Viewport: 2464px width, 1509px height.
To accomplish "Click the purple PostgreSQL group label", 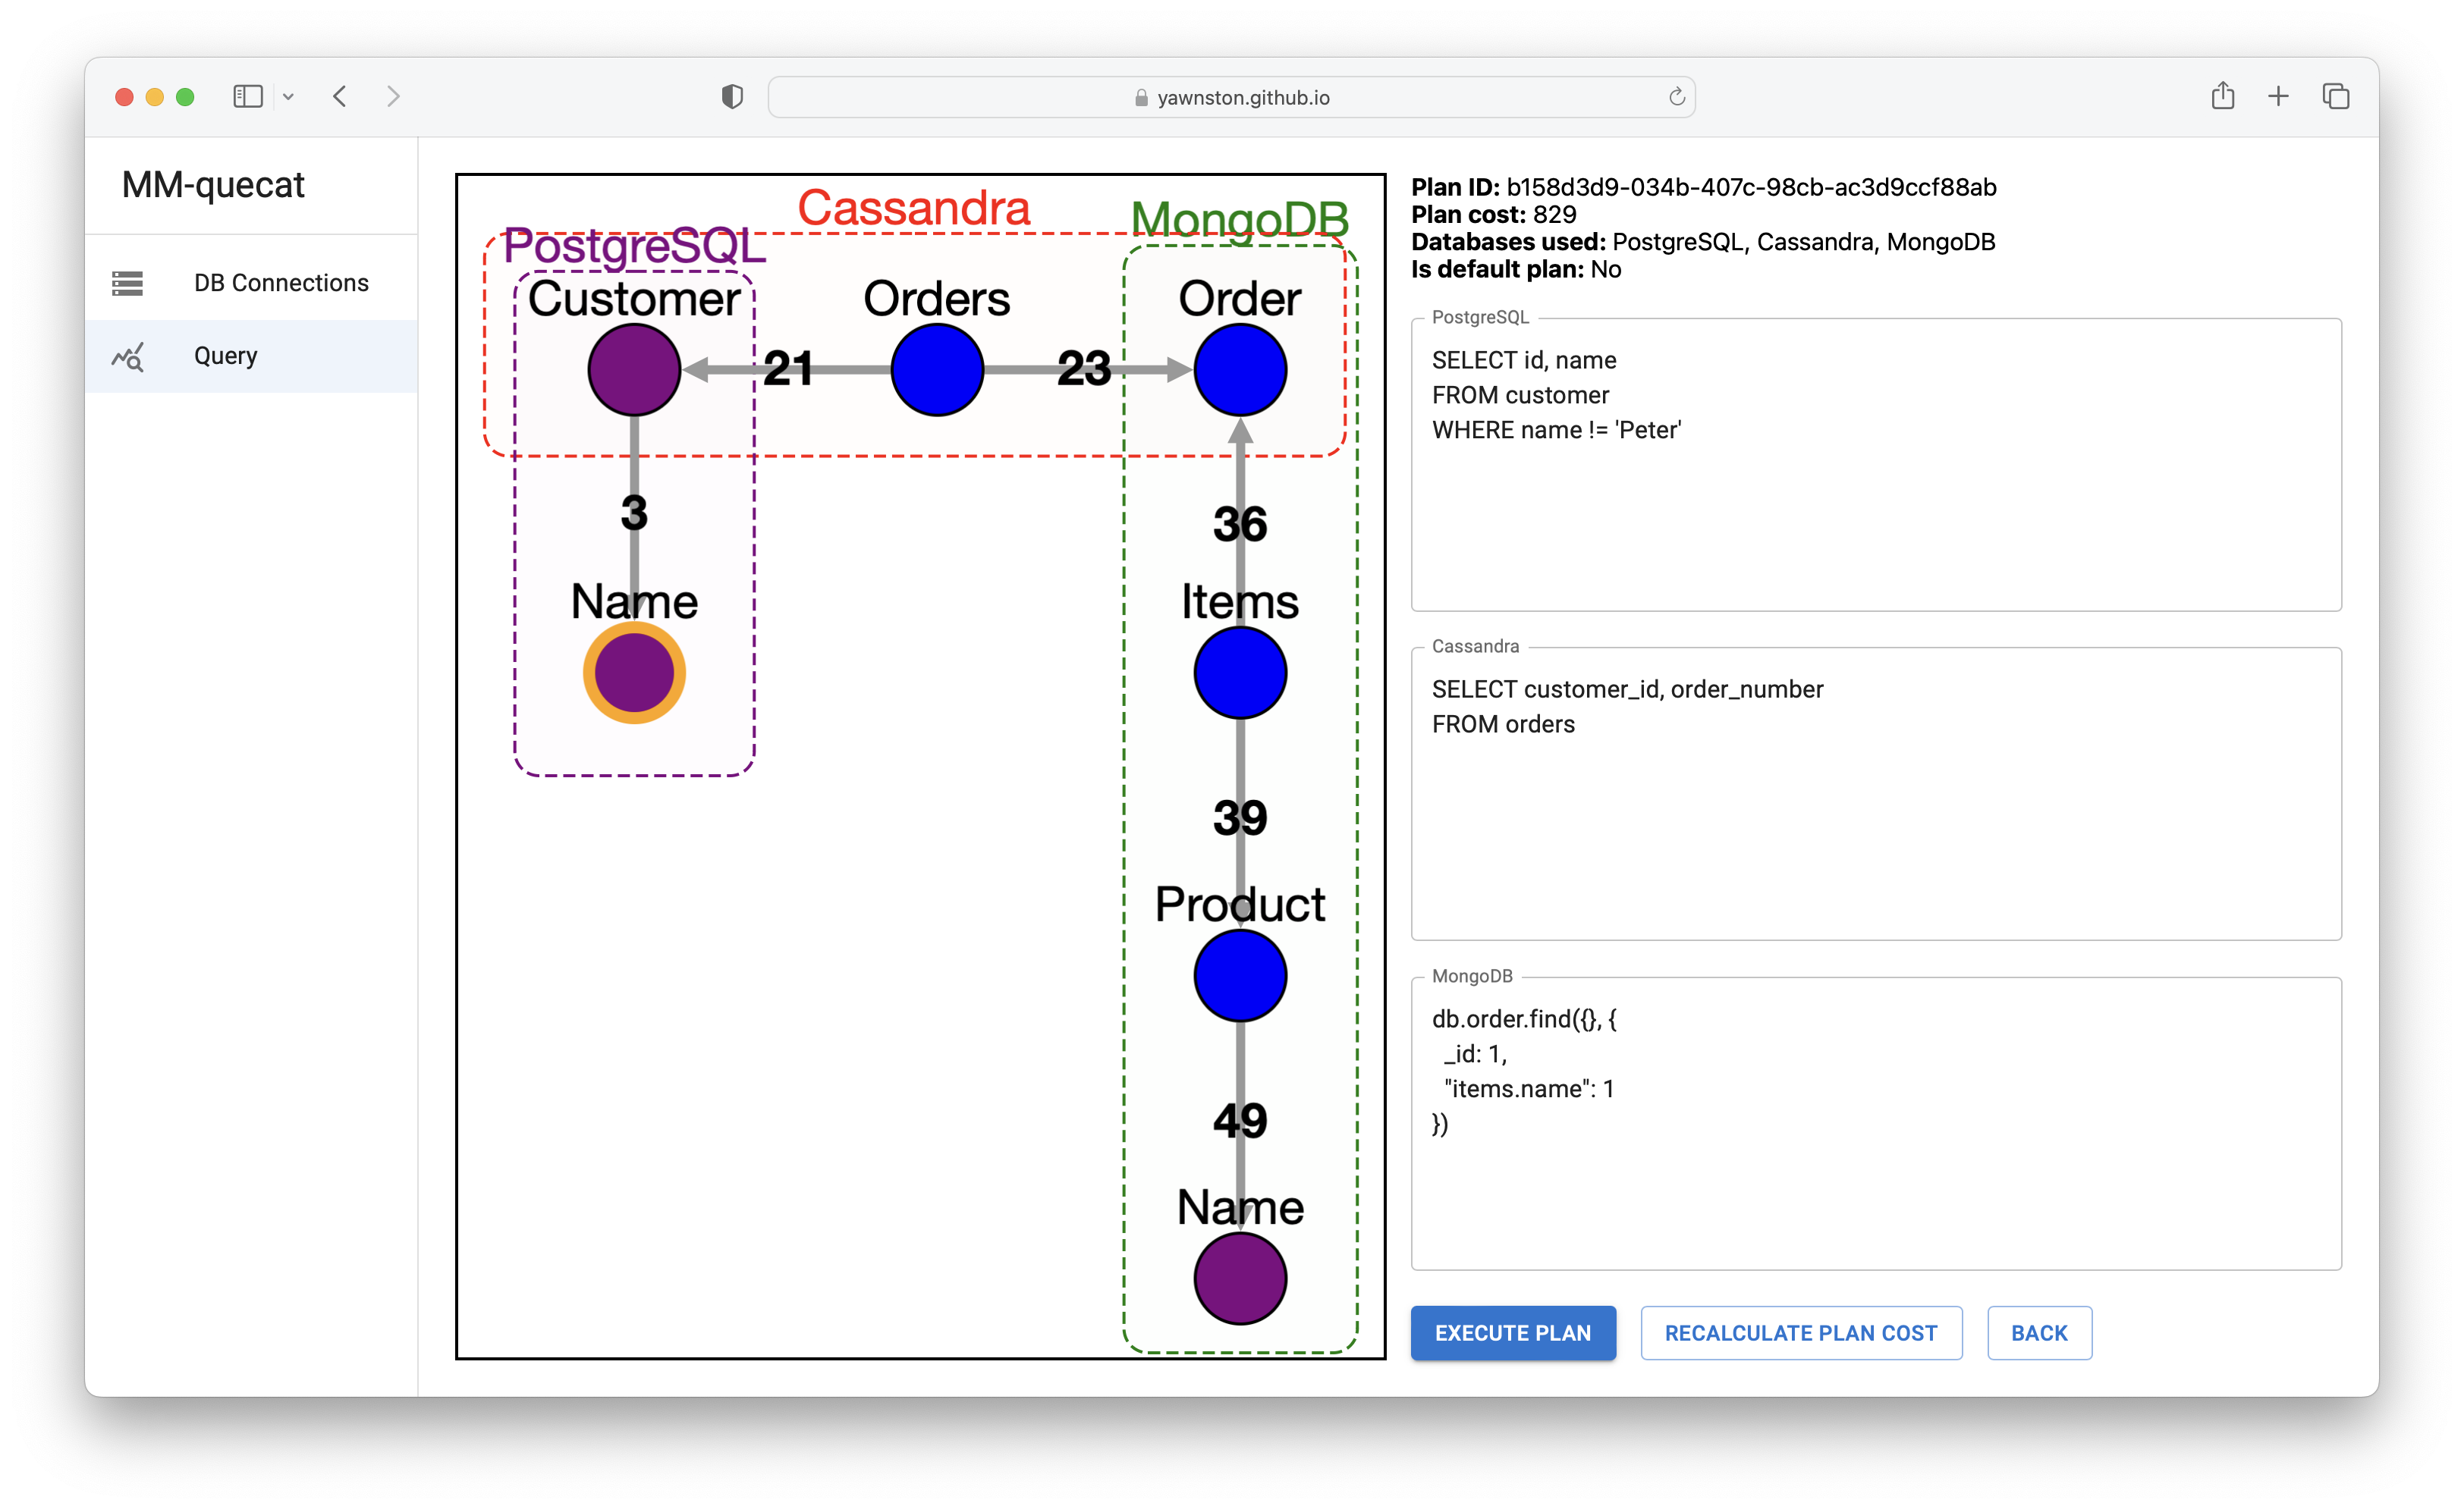I will pos(634,246).
